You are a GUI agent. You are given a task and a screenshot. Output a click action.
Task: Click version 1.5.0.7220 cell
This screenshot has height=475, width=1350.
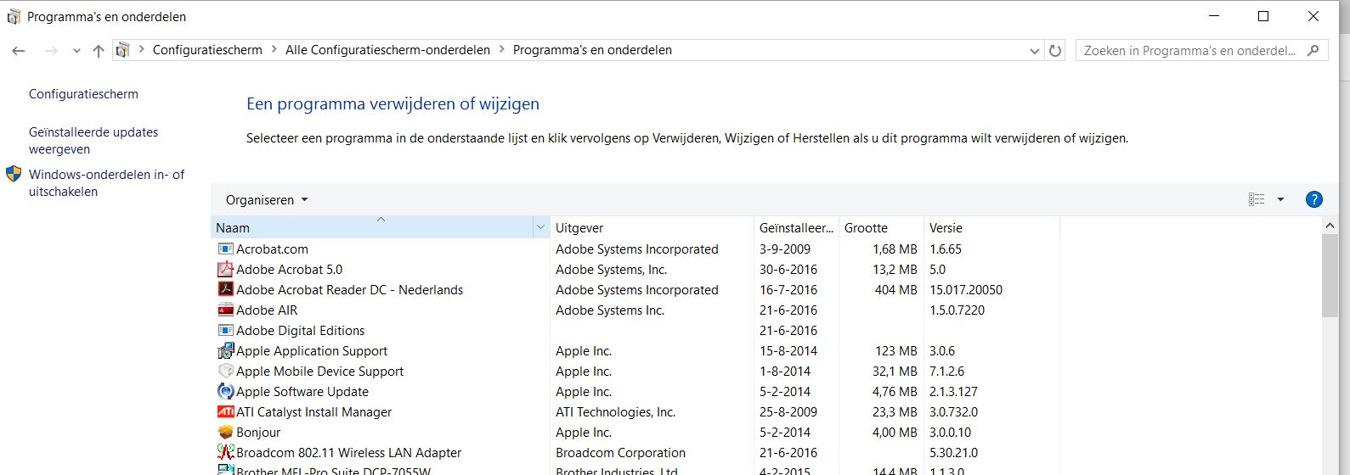coord(957,310)
